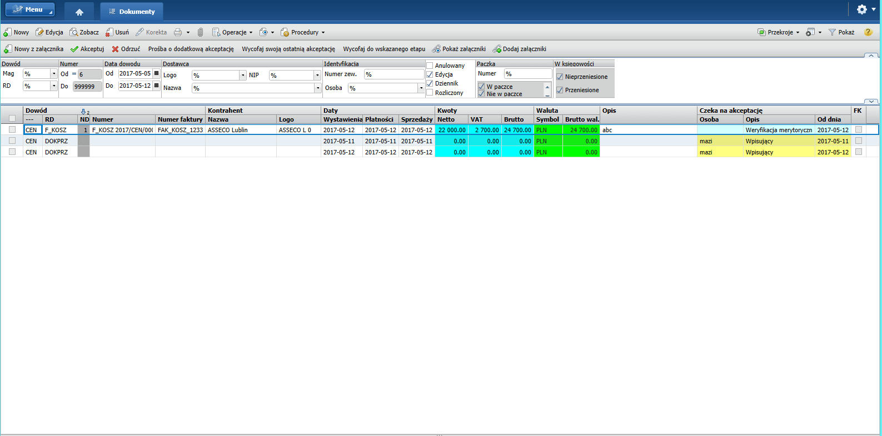Screen dimensions: 882x436
Task: Accept the document with Akceptuj
Action: [x=87, y=49]
